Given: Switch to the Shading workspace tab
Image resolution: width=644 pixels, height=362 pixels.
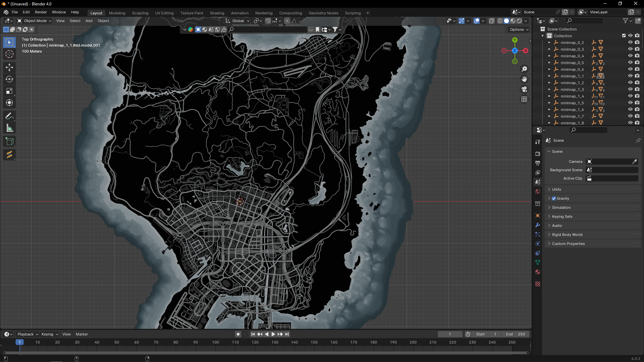Looking at the screenshot, I should (217, 13).
